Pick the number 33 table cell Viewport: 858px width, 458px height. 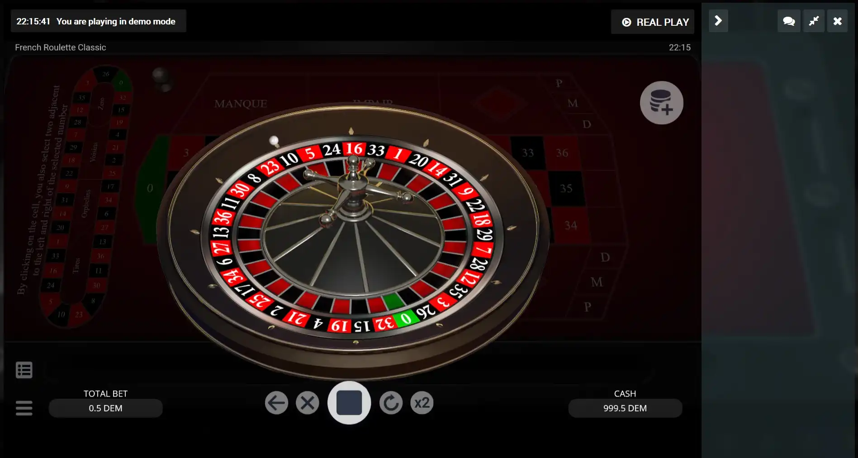pos(527,153)
